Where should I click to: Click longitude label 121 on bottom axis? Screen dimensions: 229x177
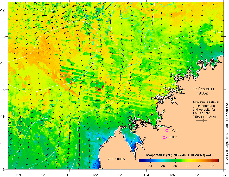[x=69, y=175]
